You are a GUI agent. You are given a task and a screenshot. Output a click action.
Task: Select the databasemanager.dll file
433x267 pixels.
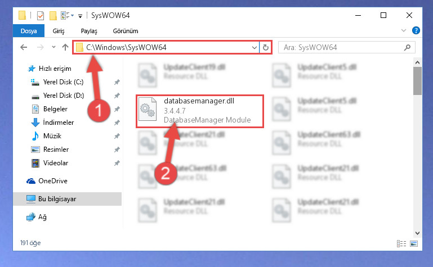200,111
